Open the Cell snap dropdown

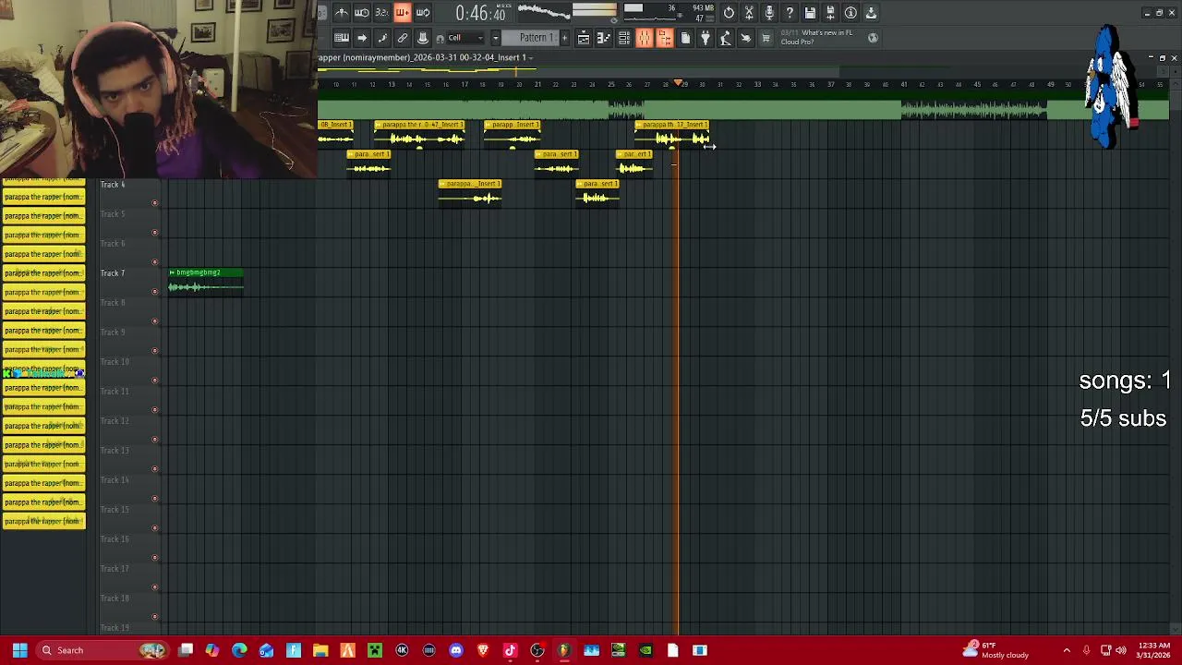point(466,38)
